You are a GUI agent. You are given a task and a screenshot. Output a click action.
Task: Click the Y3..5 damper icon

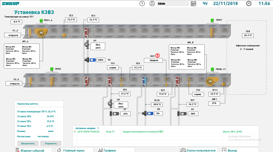coord(30,81)
